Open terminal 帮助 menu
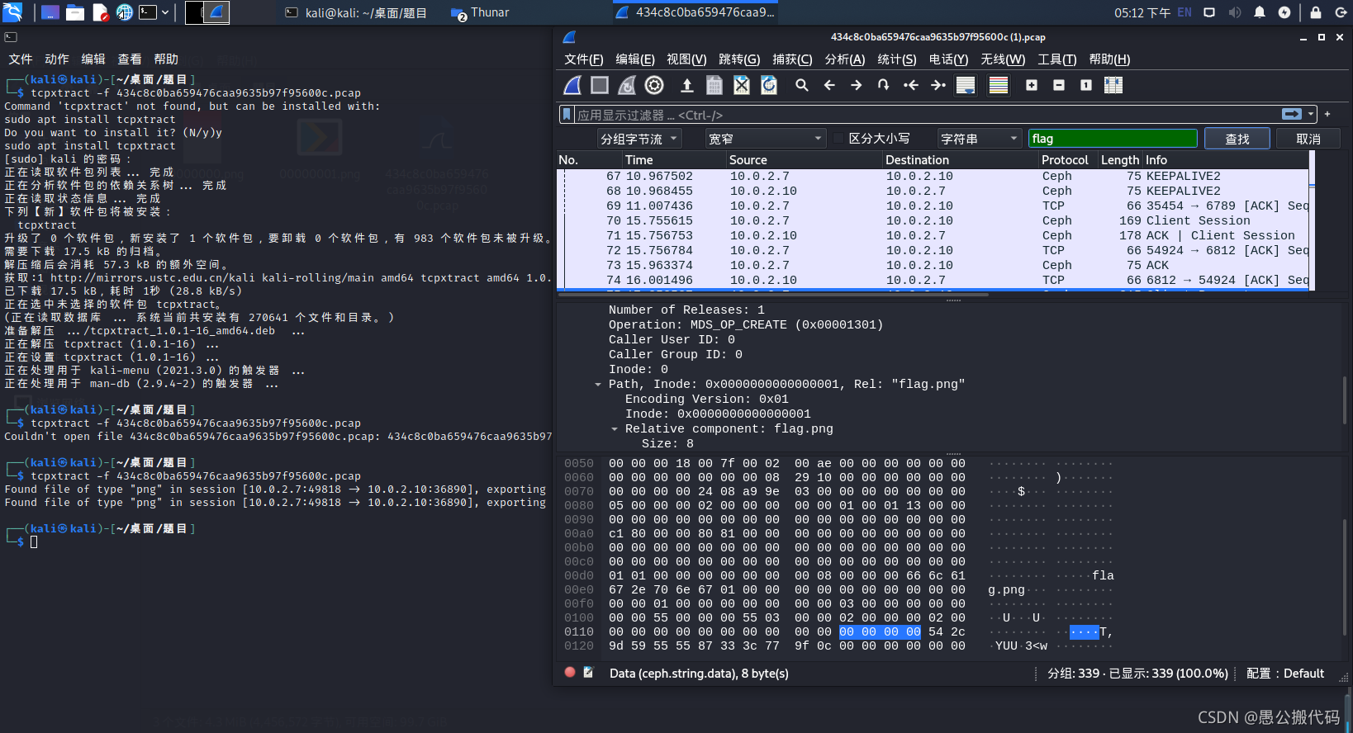The height and width of the screenshot is (733, 1353). tap(166, 59)
